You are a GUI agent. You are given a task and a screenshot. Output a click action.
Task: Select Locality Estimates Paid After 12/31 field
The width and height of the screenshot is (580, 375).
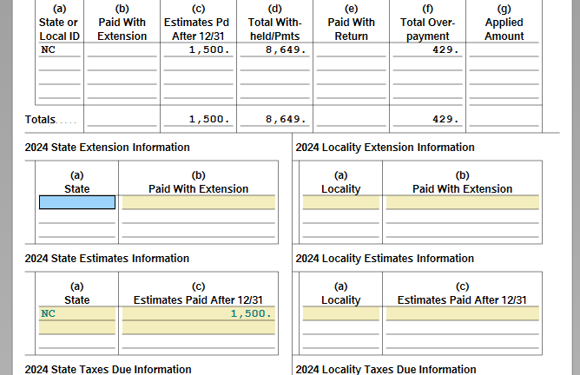point(462,313)
